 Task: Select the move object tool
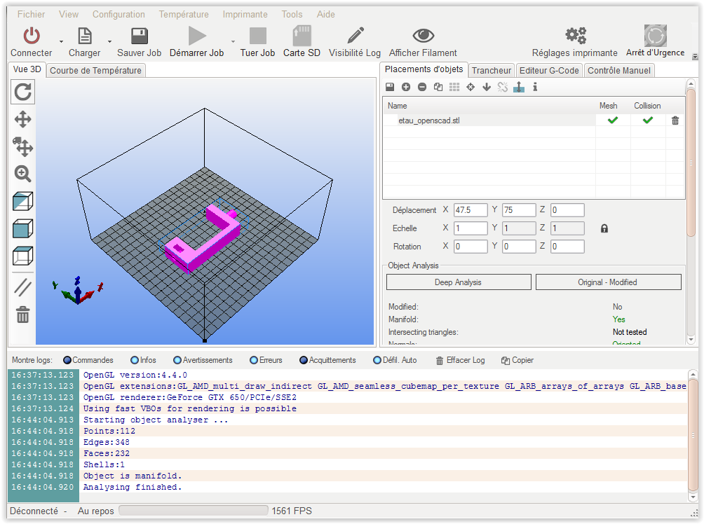click(x=23, y=146)
